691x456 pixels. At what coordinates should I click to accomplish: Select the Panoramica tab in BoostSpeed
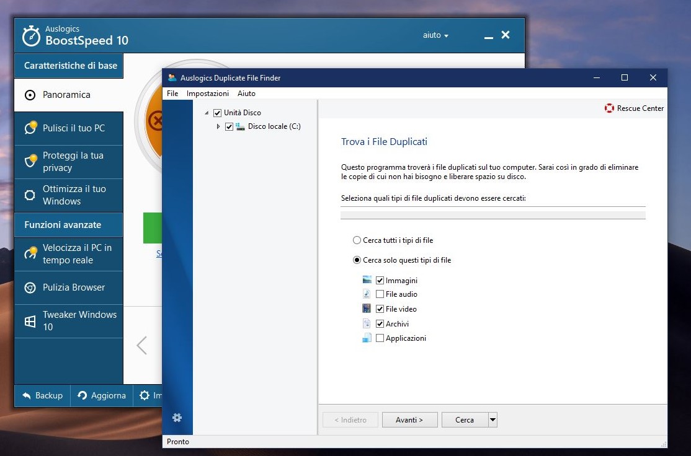pos(69,95)
